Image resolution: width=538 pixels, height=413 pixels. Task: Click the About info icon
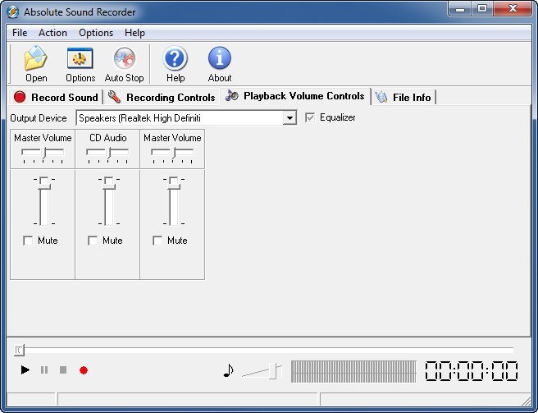[220, 58]
